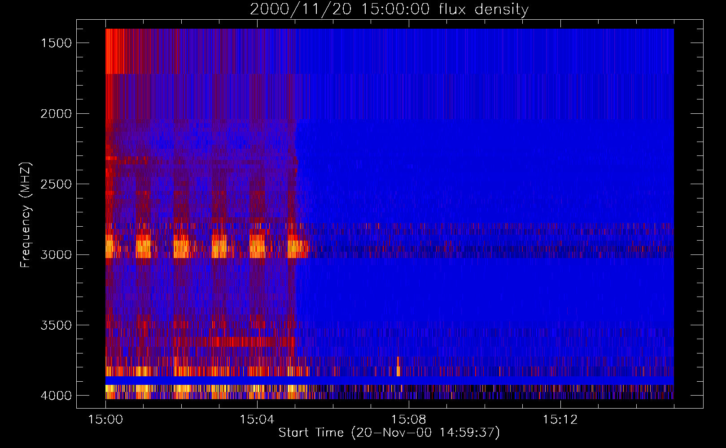
Task: Click the 3000 frequency axis label
Action: click(x=56, y=254)
